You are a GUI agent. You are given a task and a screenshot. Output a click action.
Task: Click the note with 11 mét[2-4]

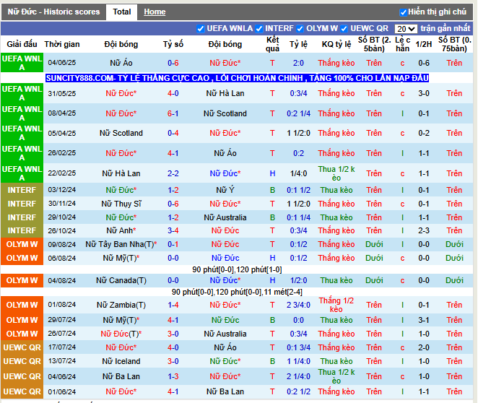coord(237,292)
